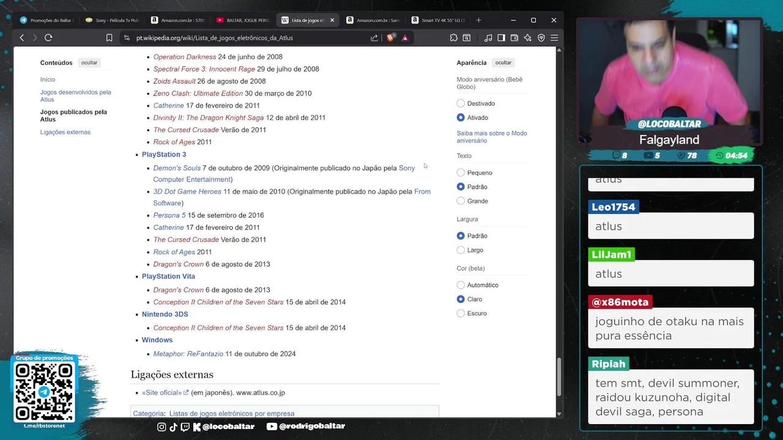The height and width of the screenshot is (440, 783).
Task: Click the page vertical scrollbar thumb
Action: [x=559, y=378]
